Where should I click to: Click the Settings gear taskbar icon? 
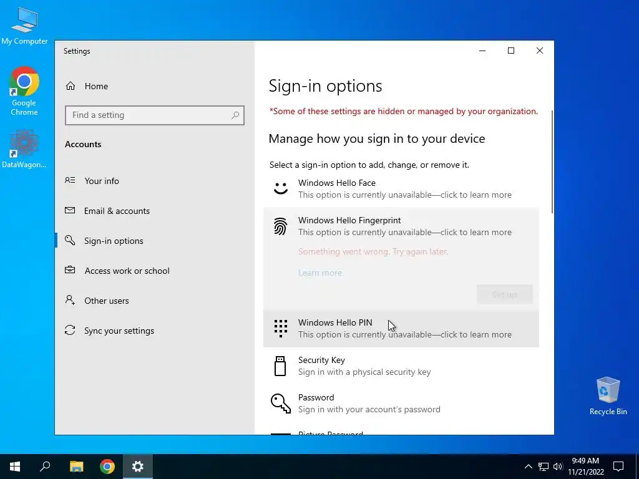pos(138,467)
